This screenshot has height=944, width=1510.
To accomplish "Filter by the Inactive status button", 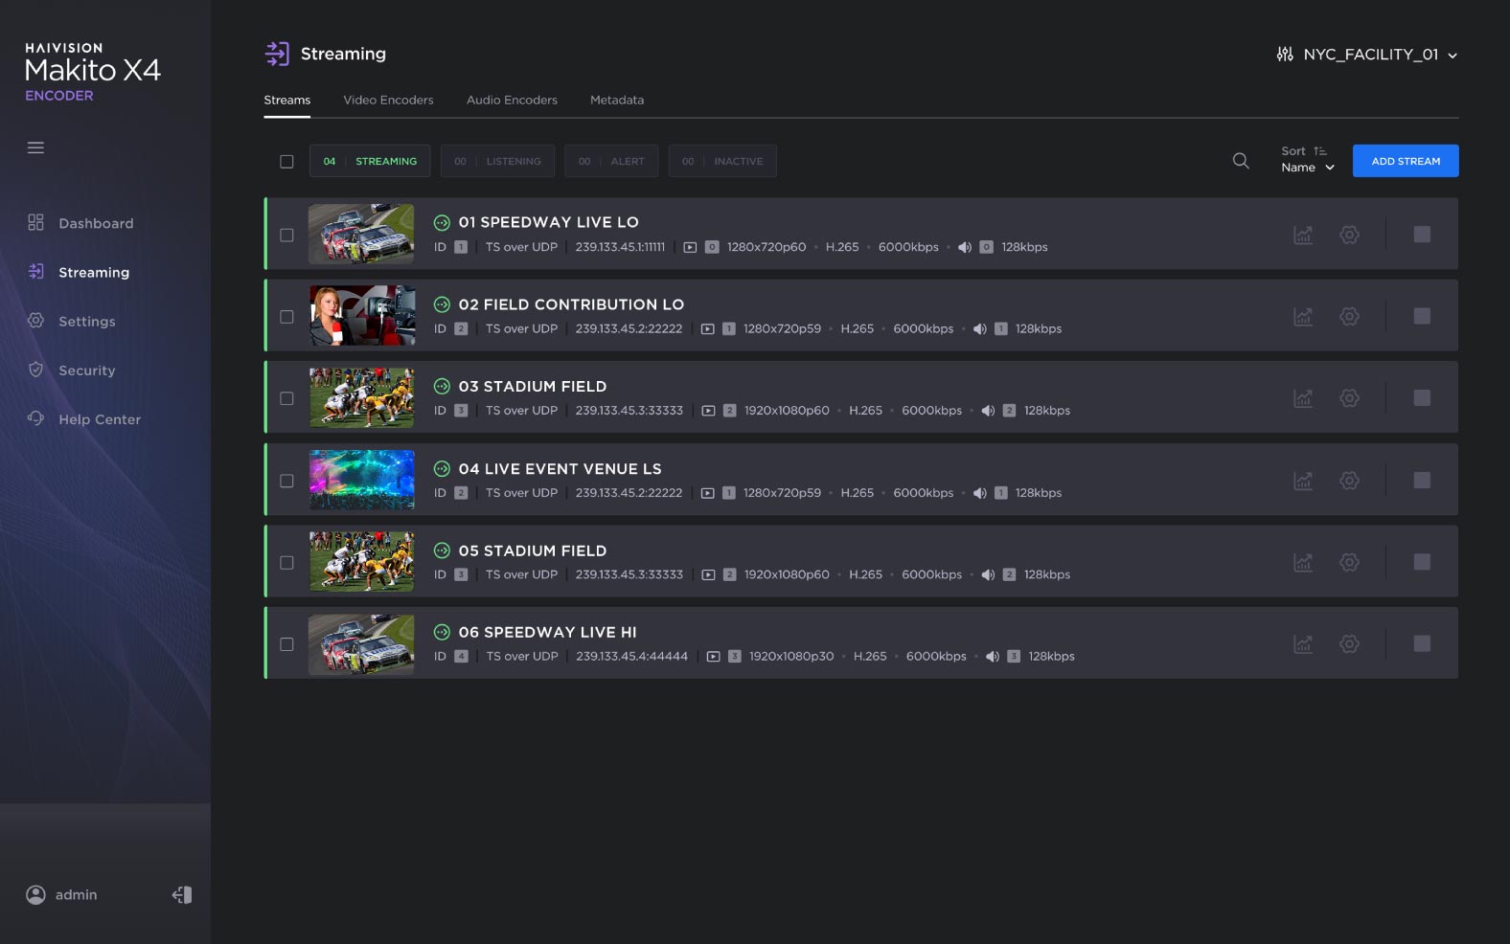I will [722, 161].
